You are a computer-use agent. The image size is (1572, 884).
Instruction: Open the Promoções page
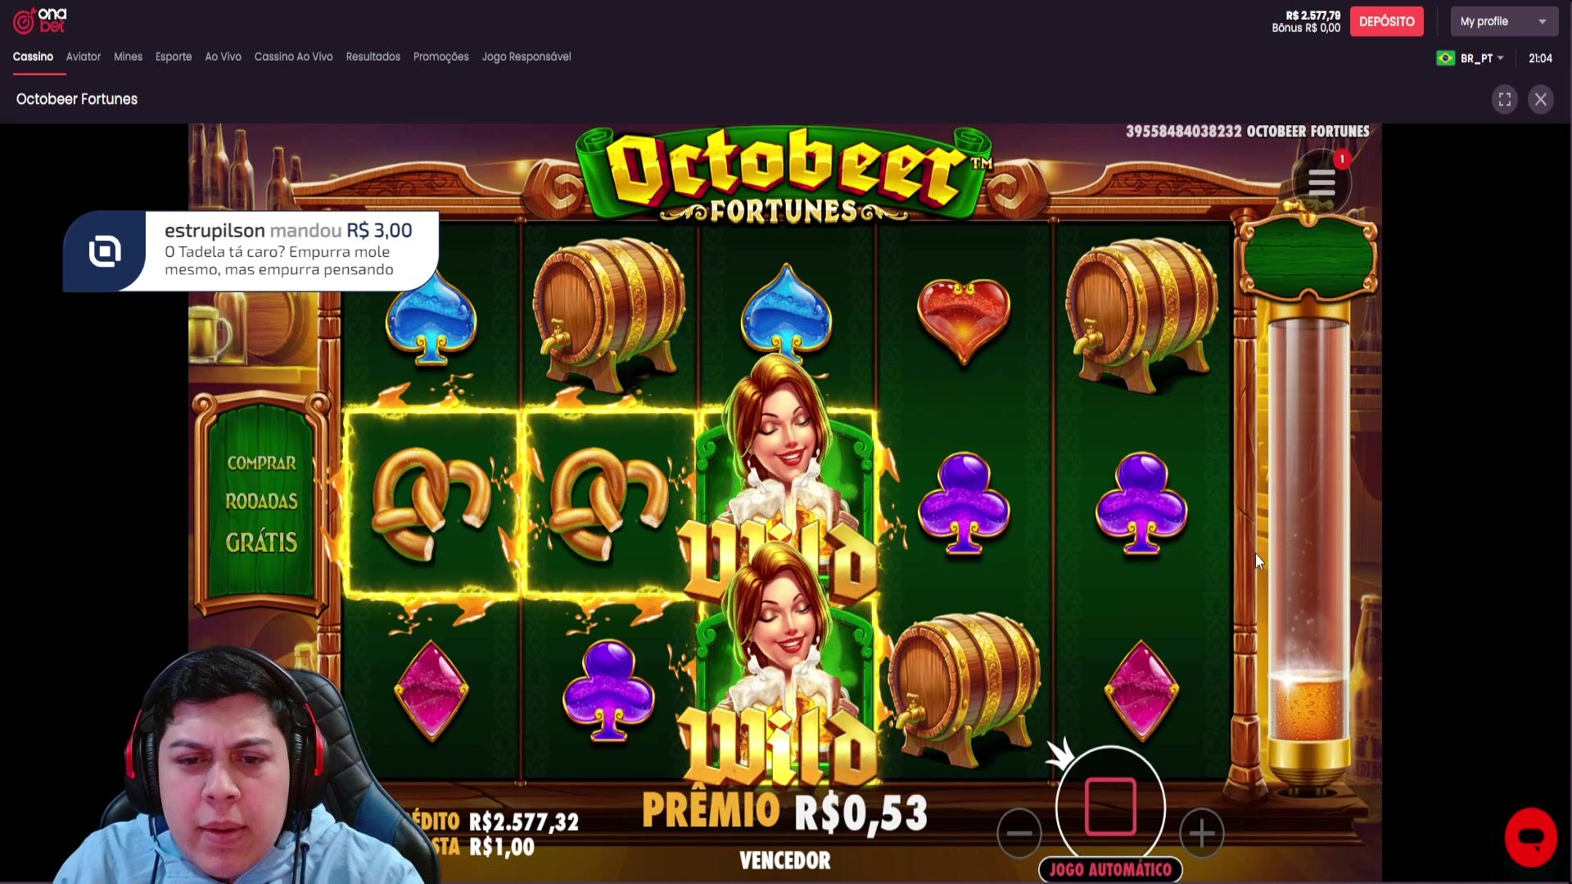click(440, 56)
